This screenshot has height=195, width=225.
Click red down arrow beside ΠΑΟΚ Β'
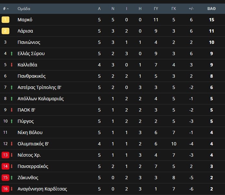click(x=12, y=110)
